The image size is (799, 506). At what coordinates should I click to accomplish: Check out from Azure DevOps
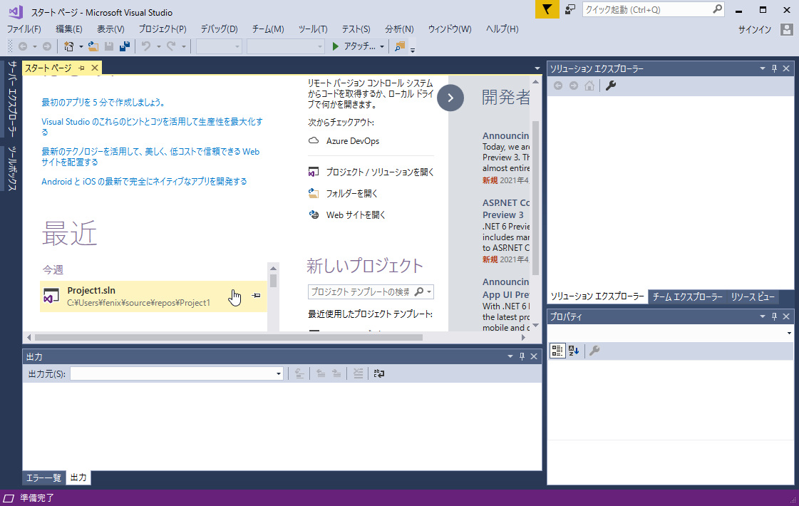pos(353,141)
